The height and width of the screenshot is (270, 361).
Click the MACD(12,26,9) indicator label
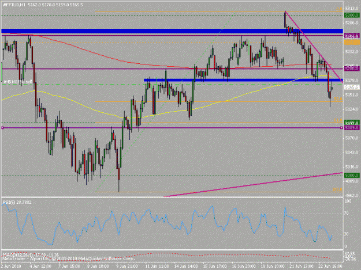(x=31, y=254)
